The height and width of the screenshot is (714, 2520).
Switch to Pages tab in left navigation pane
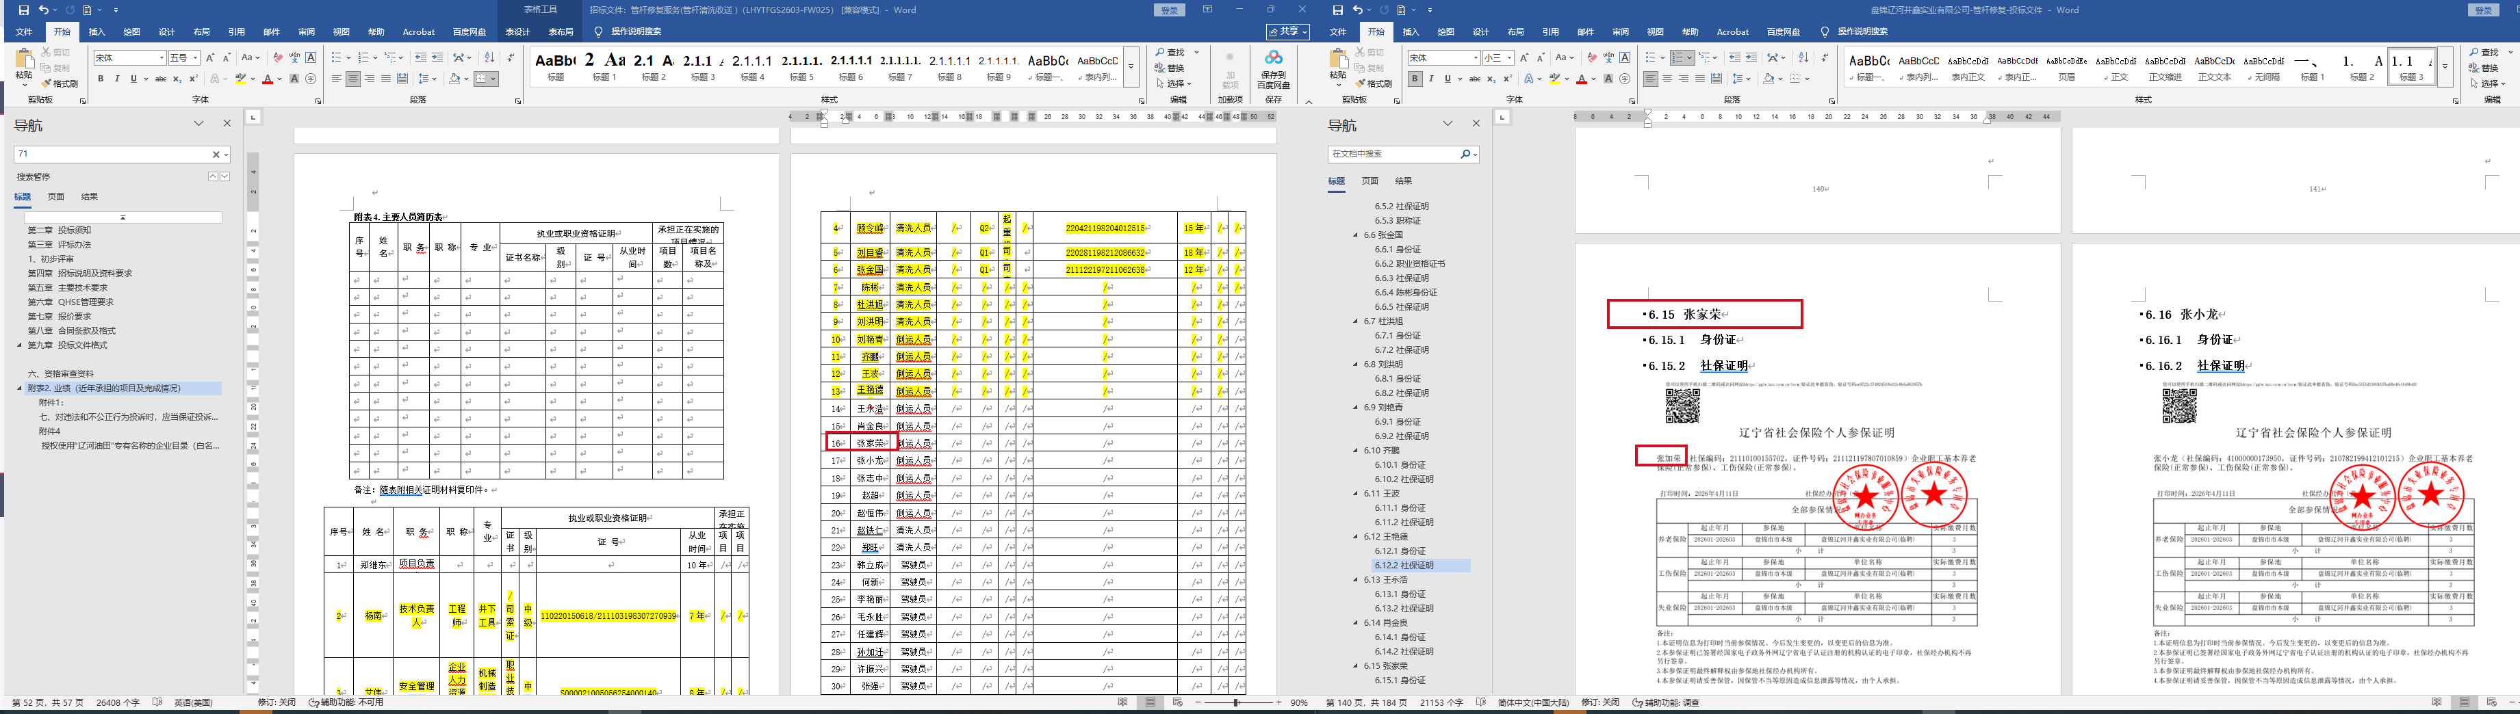(55, 196)
